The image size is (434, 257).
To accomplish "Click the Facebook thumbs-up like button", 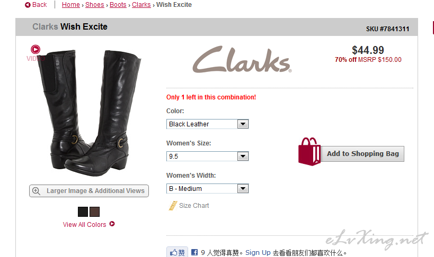I will 177,252.
